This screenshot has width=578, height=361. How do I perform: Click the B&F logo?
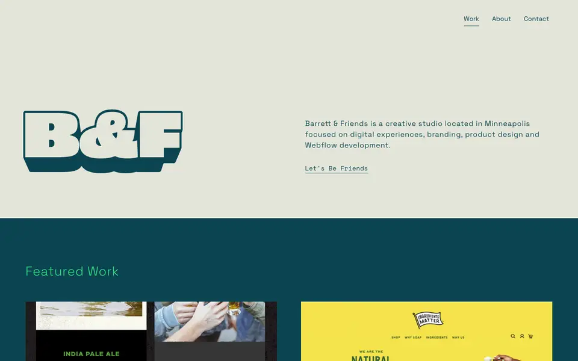(x=103, y=141)
